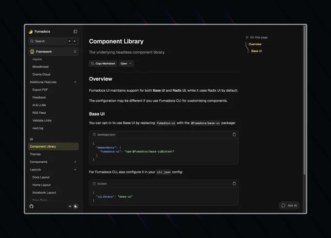Open Themes sidebar page
This screenshot has height=238, width=331.
[35, 154]
